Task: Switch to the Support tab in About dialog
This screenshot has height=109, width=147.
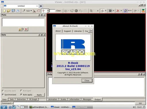Action: click(x=67, y=31)
